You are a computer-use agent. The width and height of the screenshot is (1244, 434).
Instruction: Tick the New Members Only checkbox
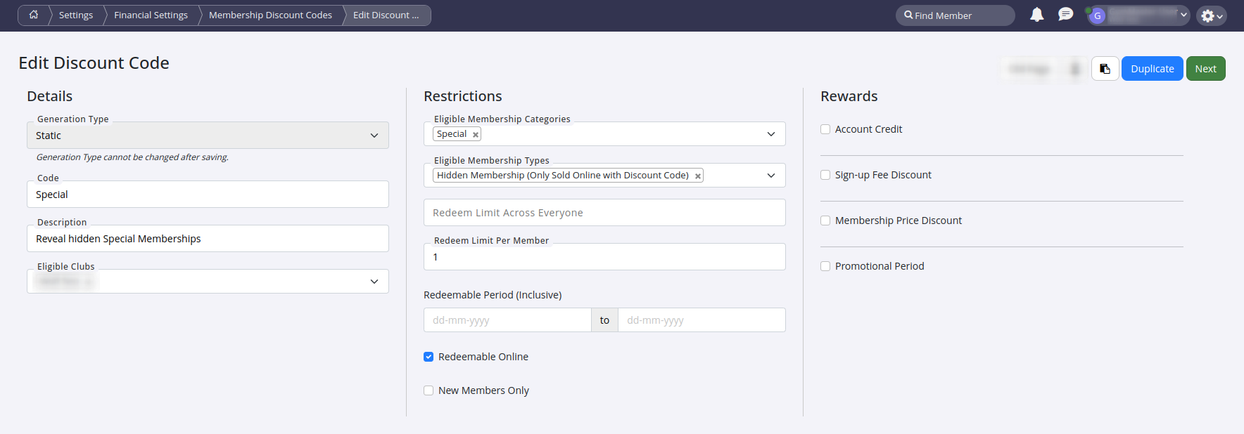(x=429, y=390)
